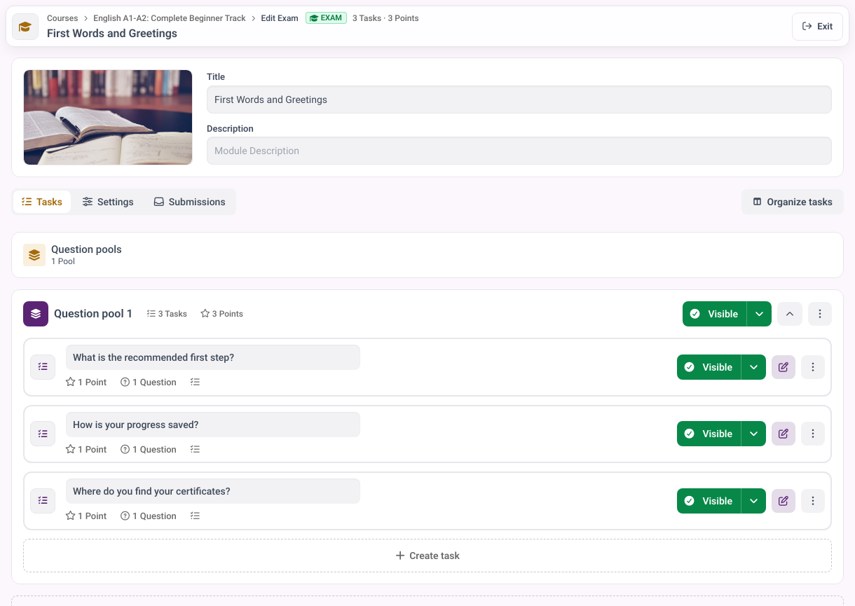The image size is (855, 606).
Task: Click the 'What is the recommended first step?' task title
Action: 213,357
